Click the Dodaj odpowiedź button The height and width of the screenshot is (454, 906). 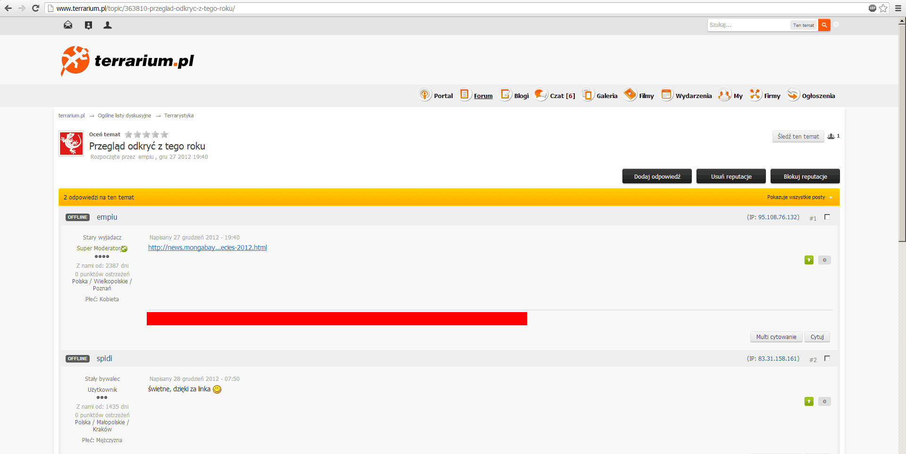[x=657, y=176]
